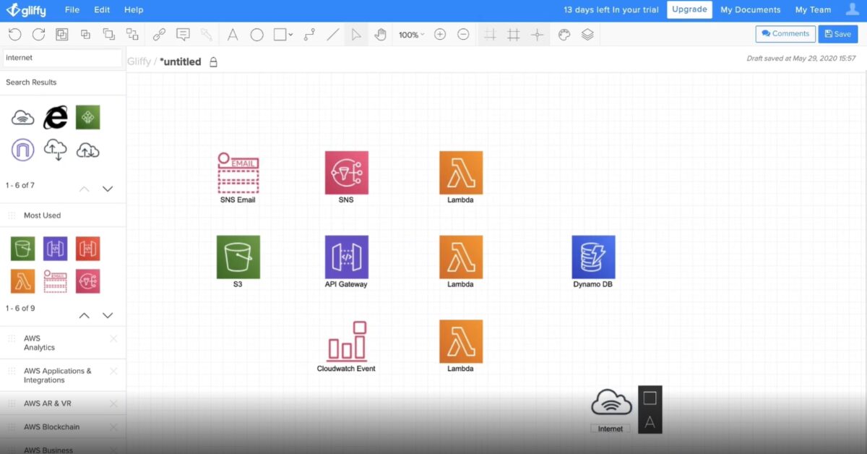Toggle the grid display

pyautogui.click(x=514, y=34)
